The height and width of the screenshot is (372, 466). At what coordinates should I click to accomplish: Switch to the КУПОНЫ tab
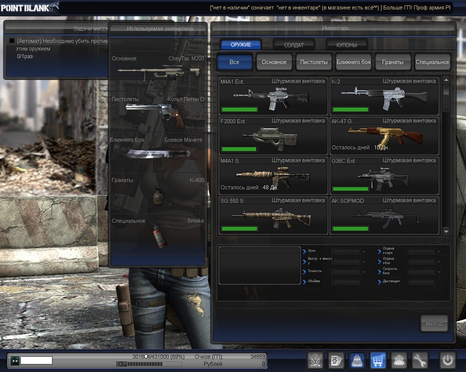pyautogui.click(x=347, y=45)
